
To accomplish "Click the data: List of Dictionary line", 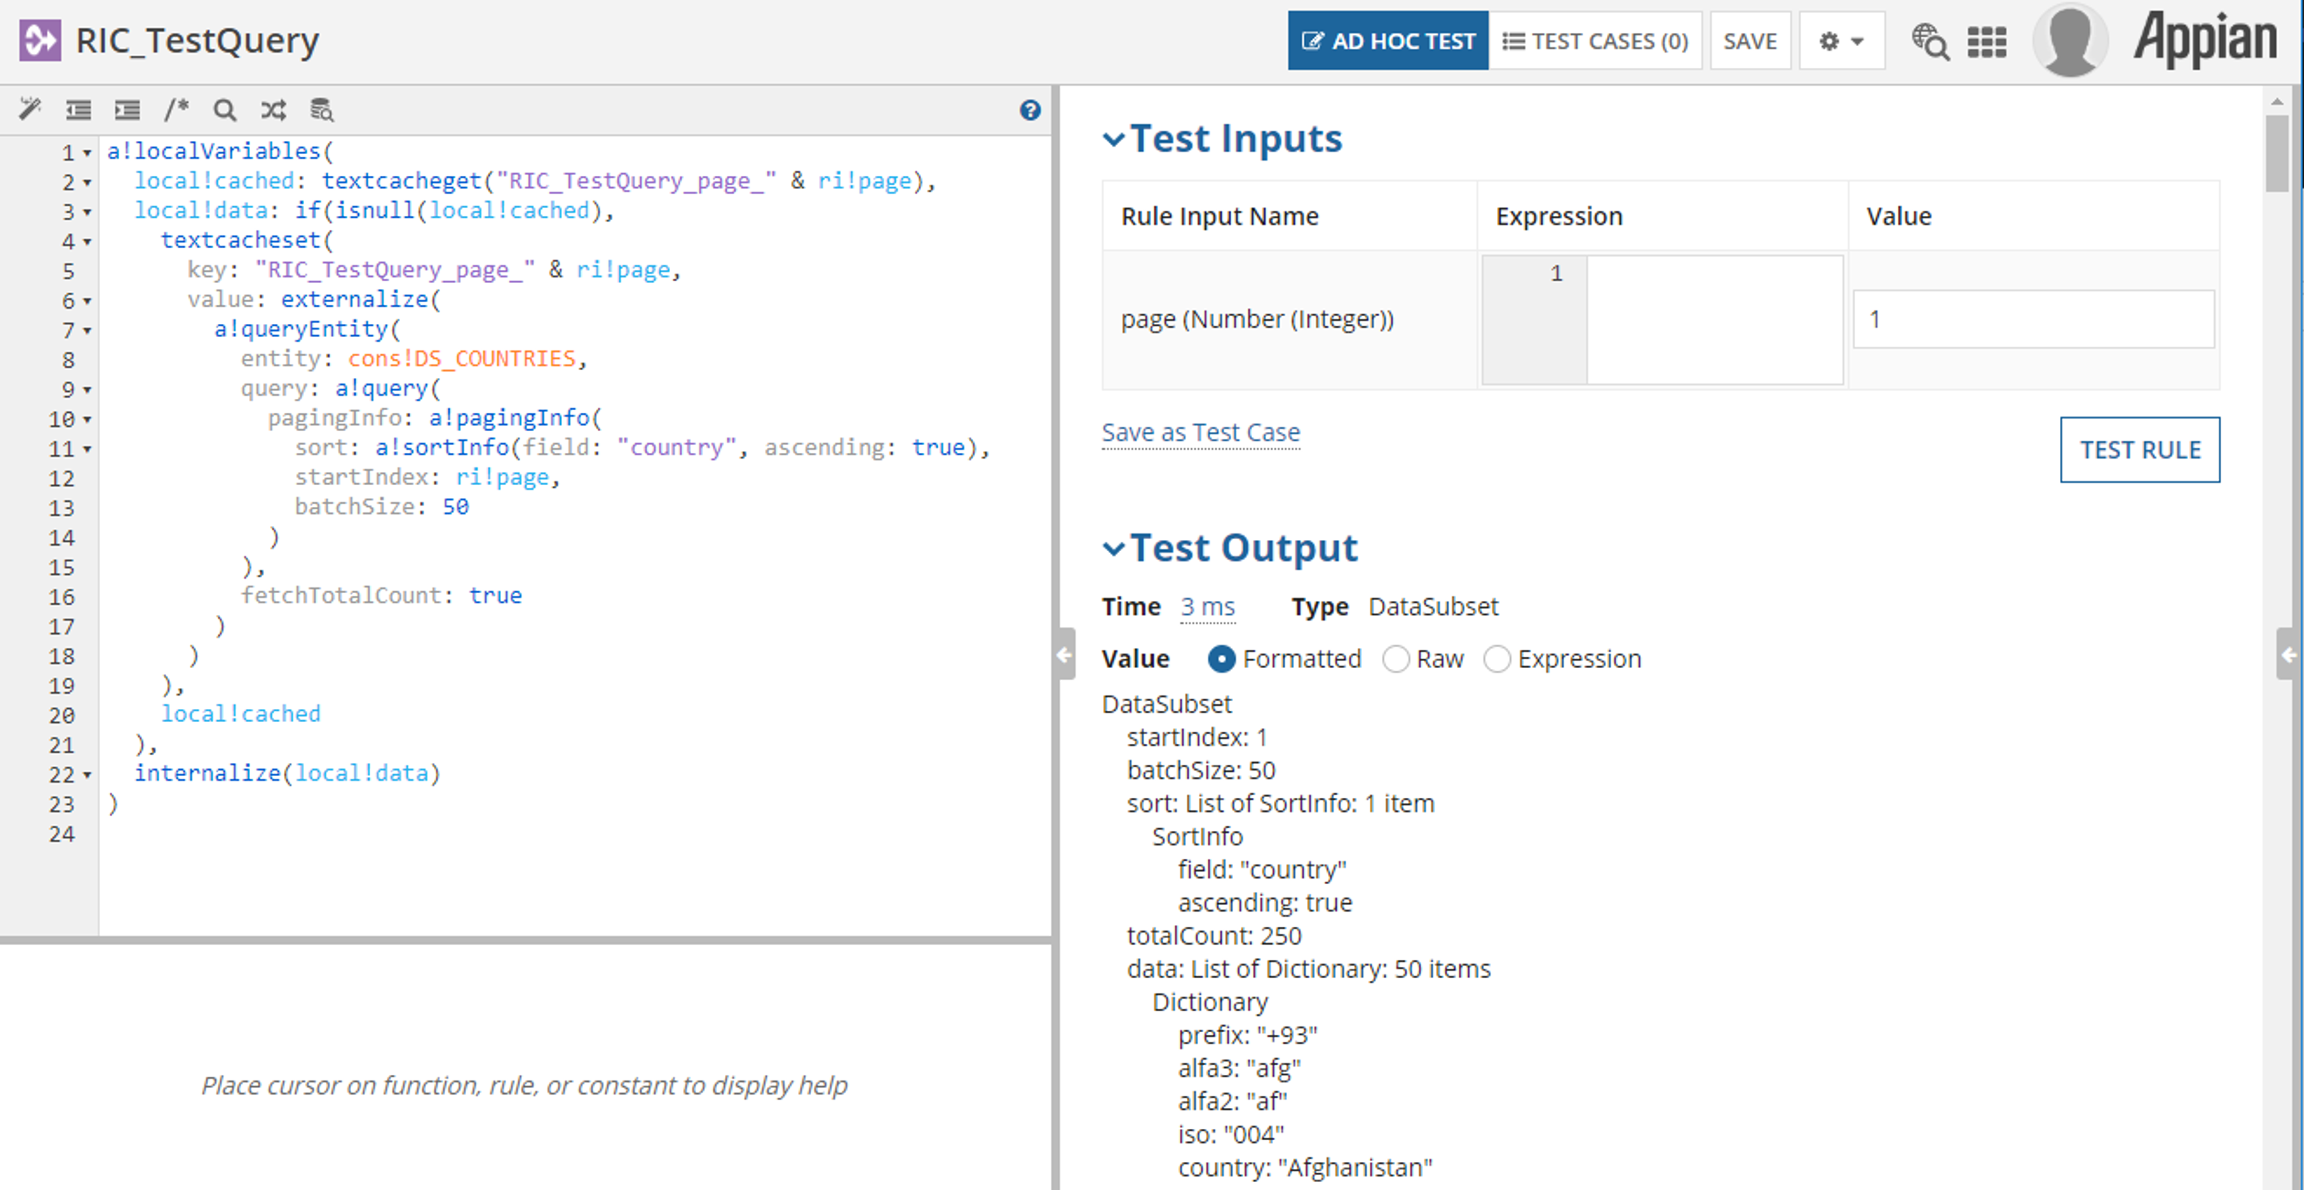I will click(x=1309, y=969).
